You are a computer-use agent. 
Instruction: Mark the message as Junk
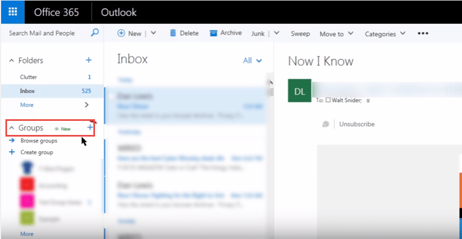[258, 34]
